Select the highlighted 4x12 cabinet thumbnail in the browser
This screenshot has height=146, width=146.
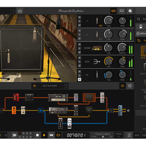143,51
